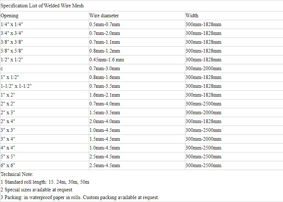Click the 2.0mm-4.0mm wire diameter cell
283x202 pixels.
tap(105, 121)
